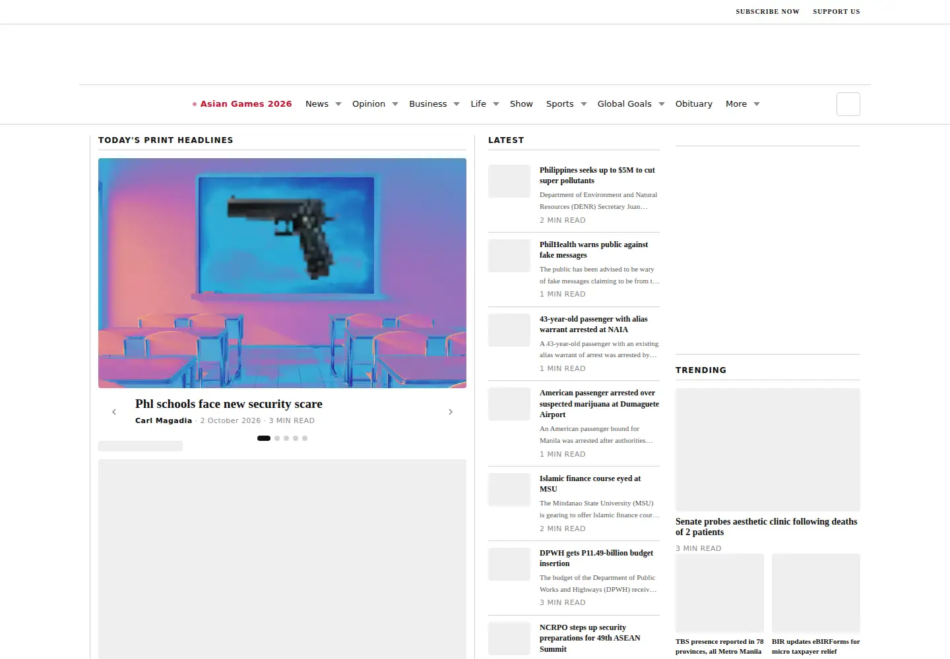
Task: Expand the Opinion menu arrow
Action: pyautogui.click(x=395, y=104)
